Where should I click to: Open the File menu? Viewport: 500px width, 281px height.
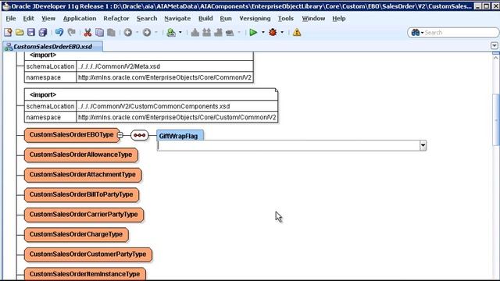click(10, 19)
